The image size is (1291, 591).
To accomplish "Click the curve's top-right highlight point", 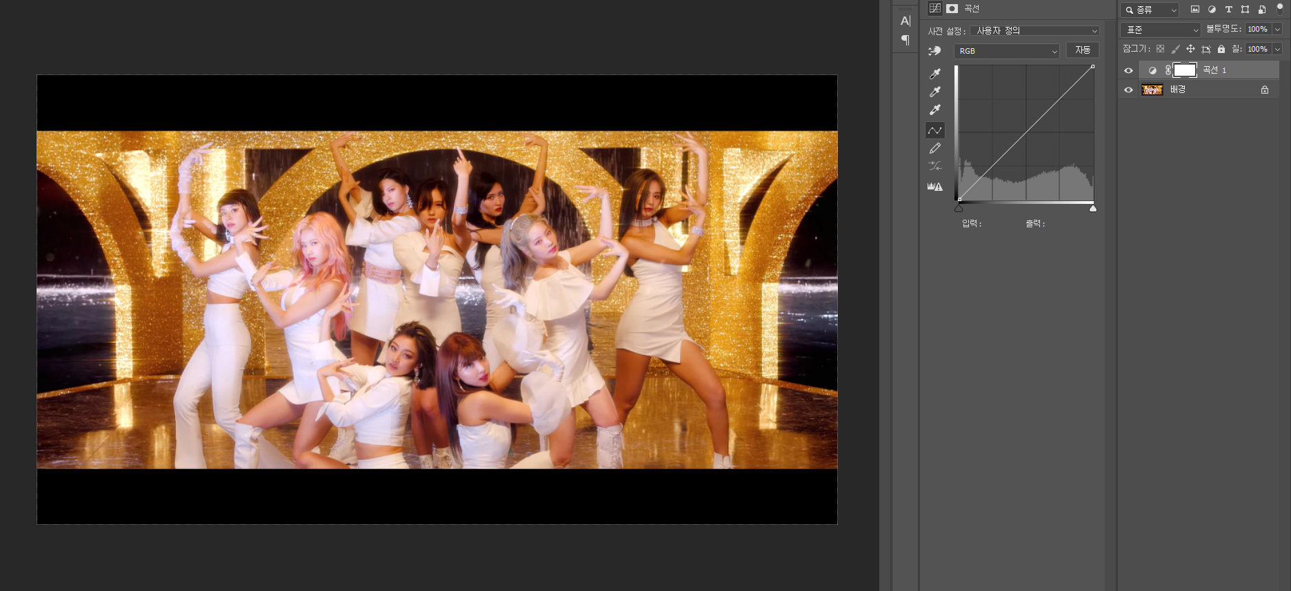I will (1092, 67).
